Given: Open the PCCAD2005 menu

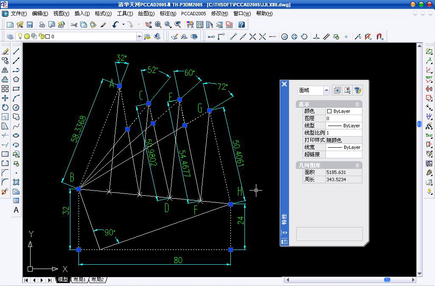Looking at the screenshot, I should coord(194,14).
